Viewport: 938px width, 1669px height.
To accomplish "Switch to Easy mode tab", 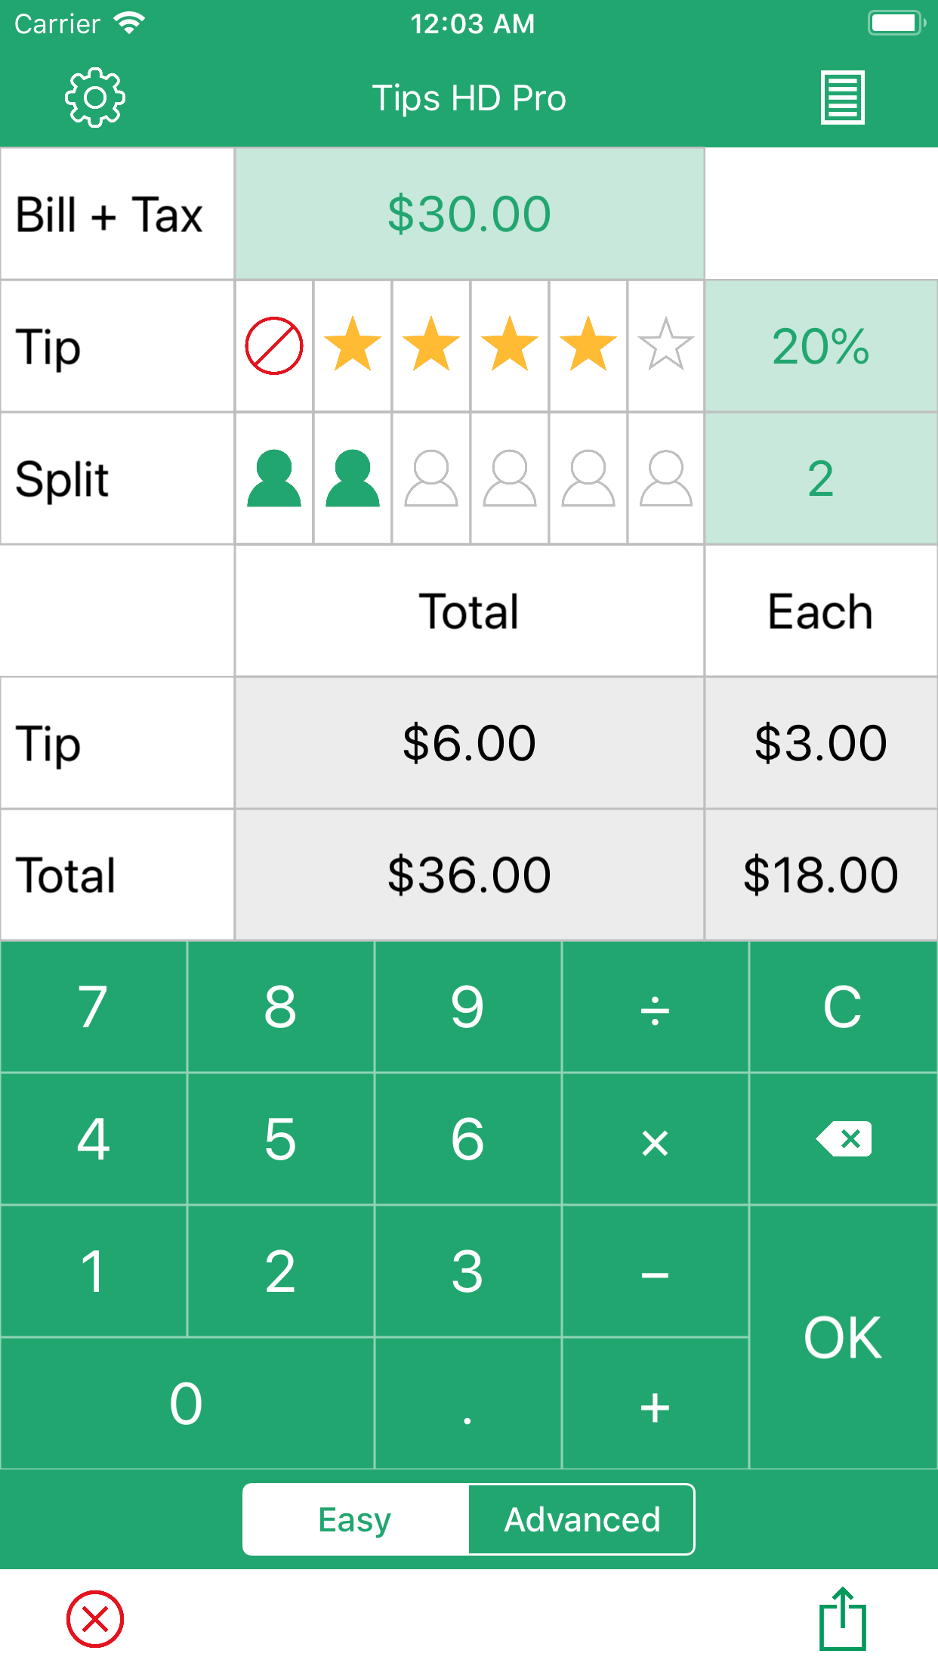I will 355,1519.
